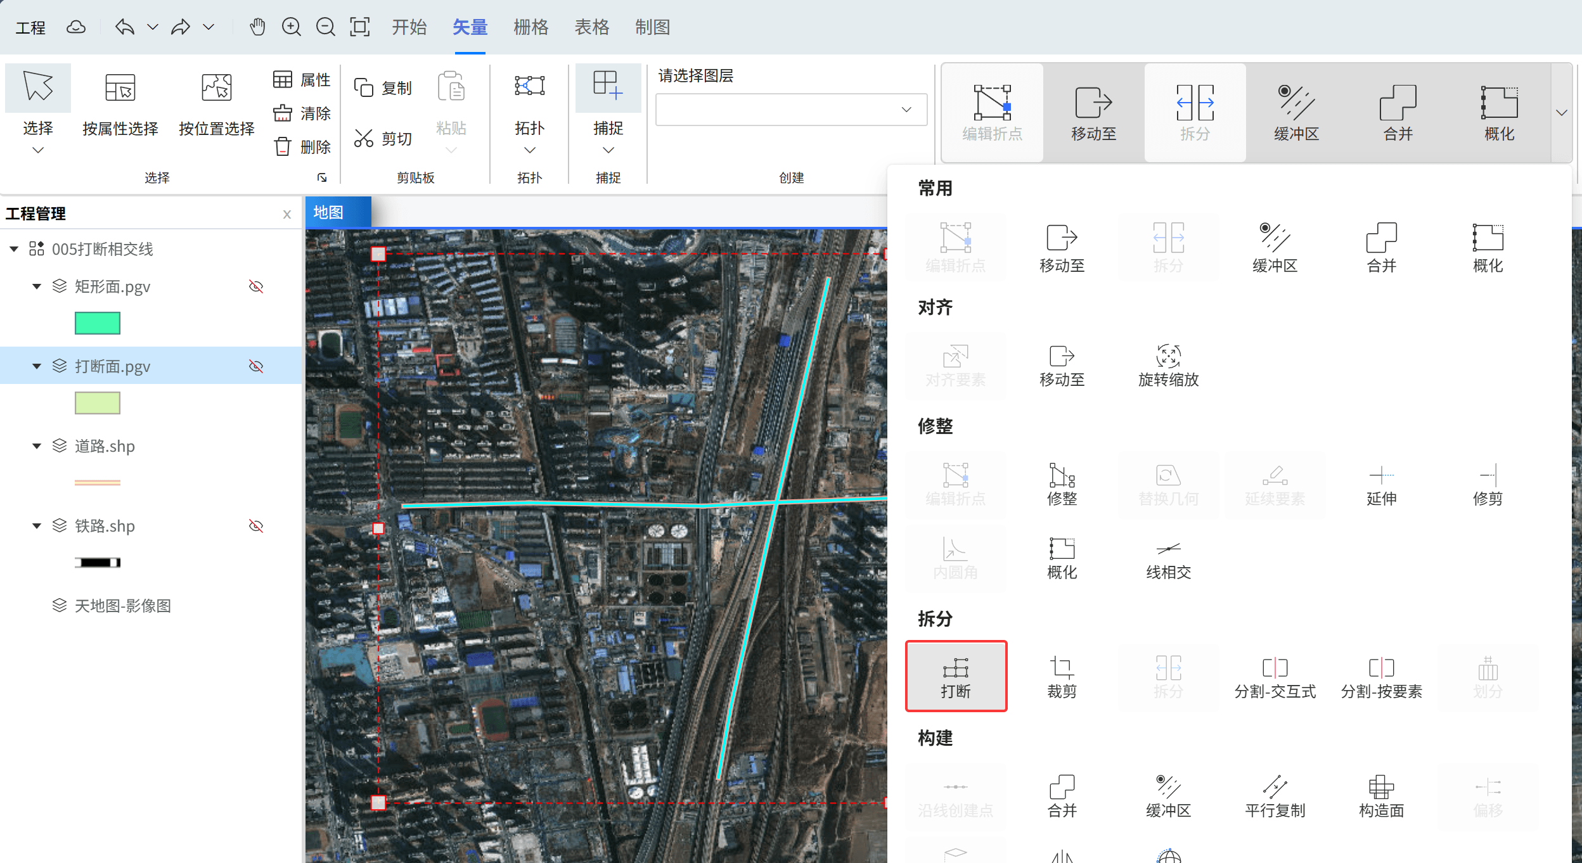Collapse the 铁路.shp layer node
The width and height of the screenshot is (1582, 863).
pos(37,526)
